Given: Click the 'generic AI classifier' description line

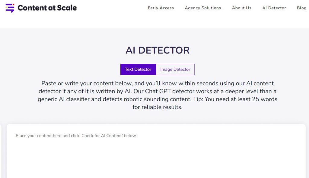Looking at the screenshot, I should point(158,99).
